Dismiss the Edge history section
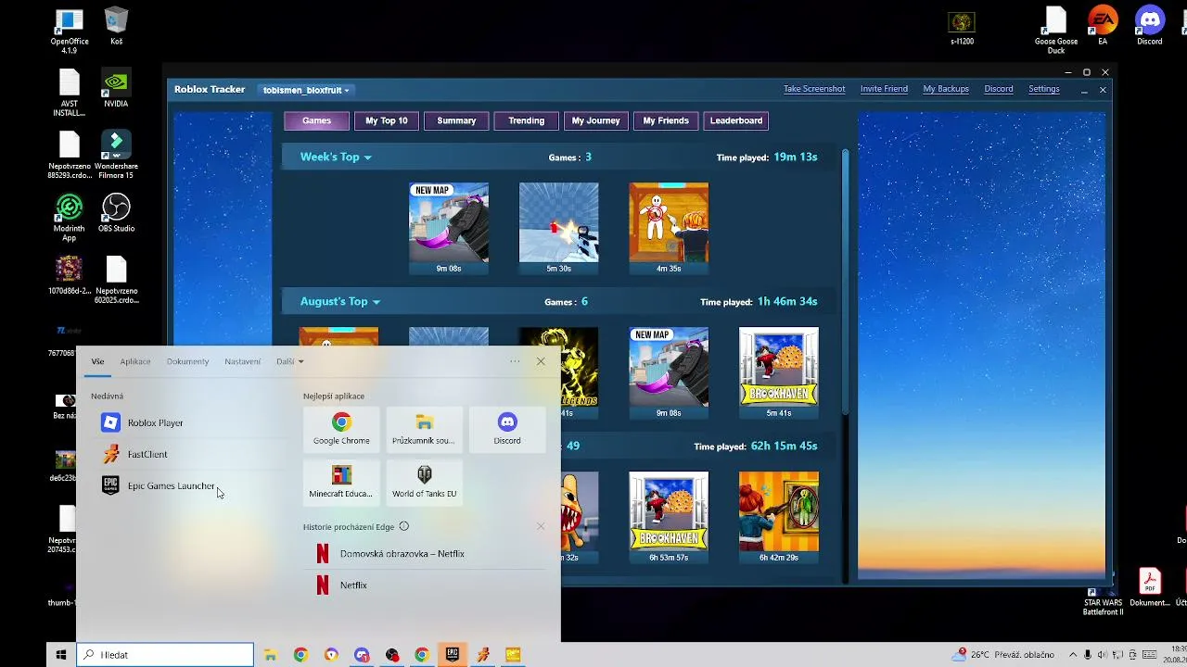 click(x=541, y=526)
